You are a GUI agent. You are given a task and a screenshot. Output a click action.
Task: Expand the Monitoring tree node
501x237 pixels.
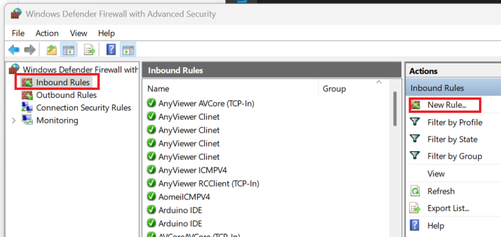pyautogui.click(x=14, y=120)
